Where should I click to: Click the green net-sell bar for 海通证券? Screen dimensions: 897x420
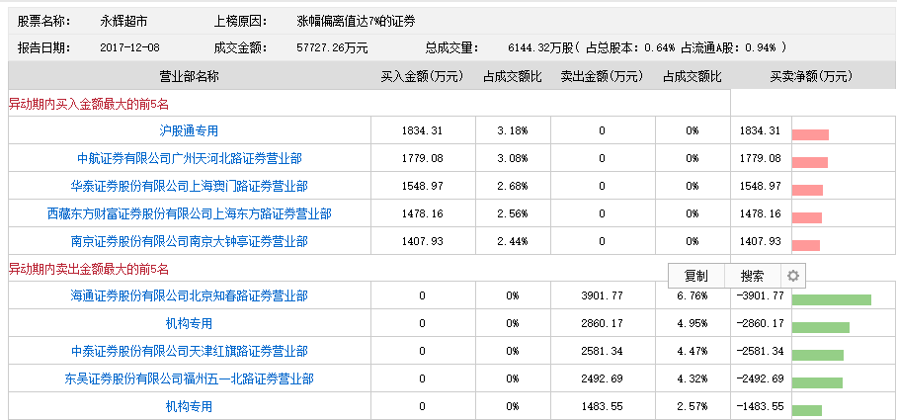coord(831,299)
